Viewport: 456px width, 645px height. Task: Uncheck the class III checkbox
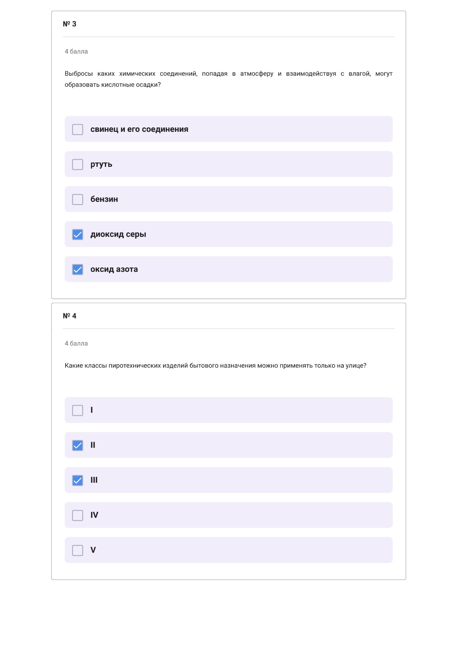pos(77,480)
